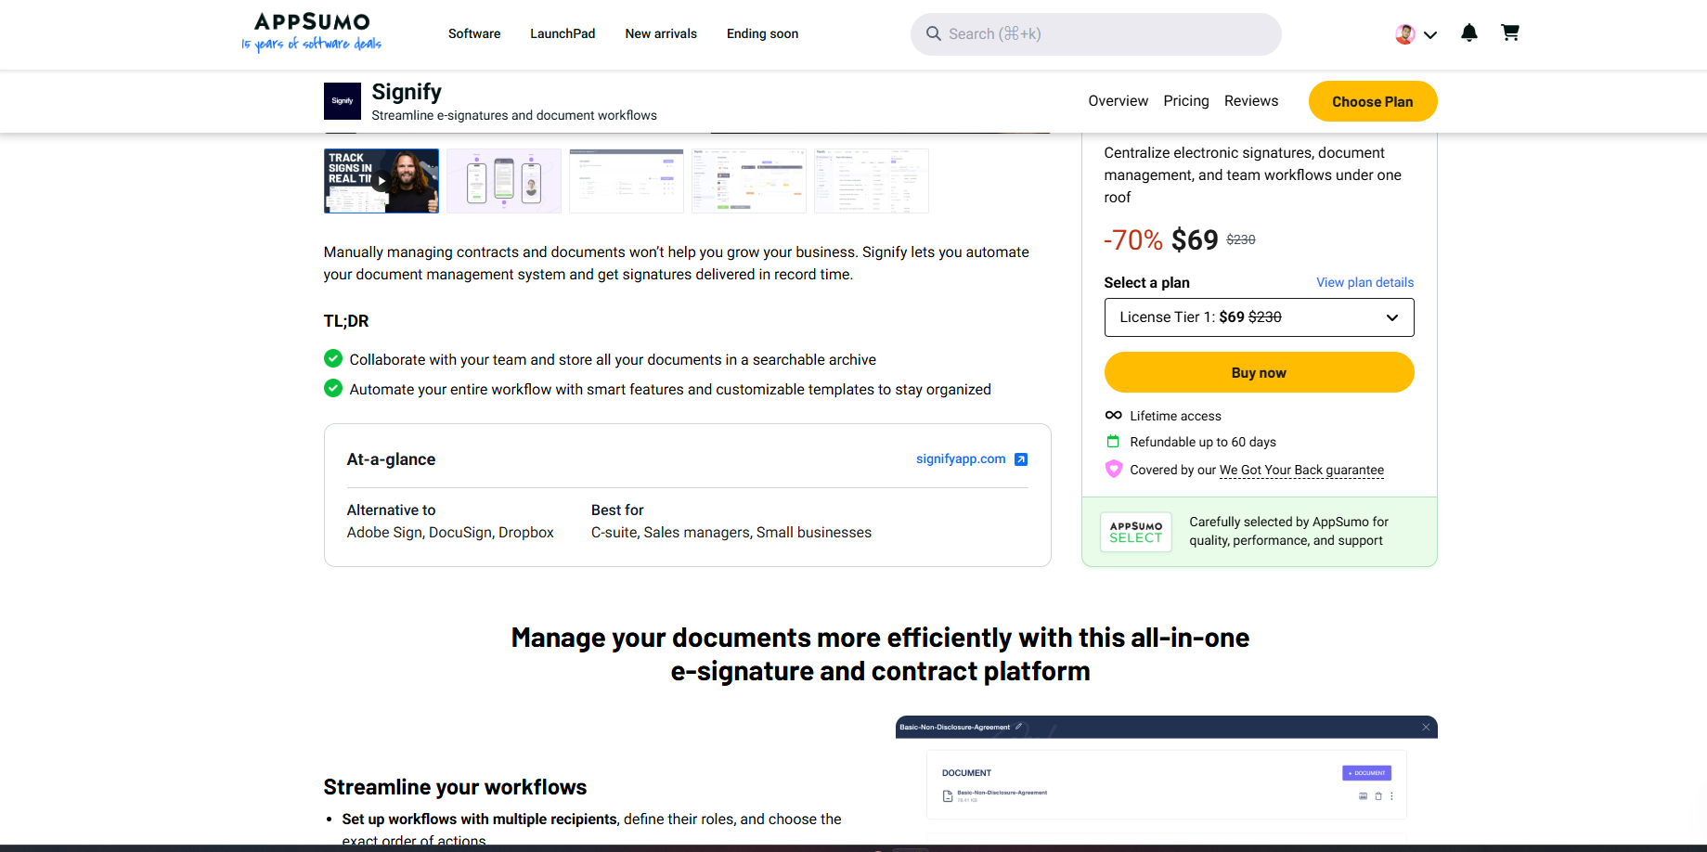Viewport: 1707px width, 852px height.
Task: Open the License Tier 1 plan dropdown
Action: pos(1259,316)
